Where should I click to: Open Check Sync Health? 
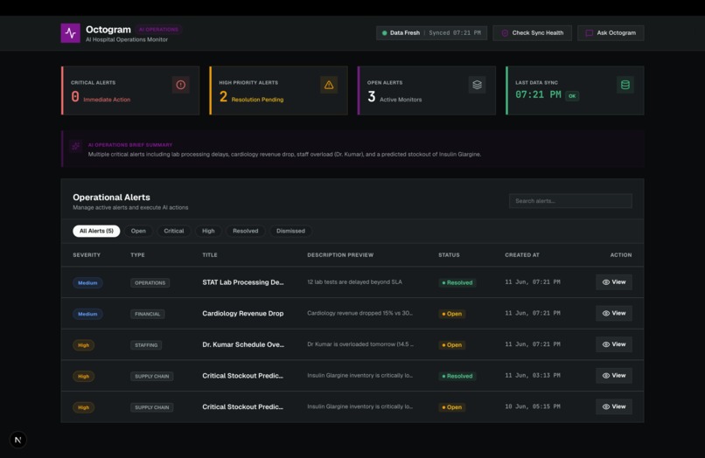click(532, 33)
